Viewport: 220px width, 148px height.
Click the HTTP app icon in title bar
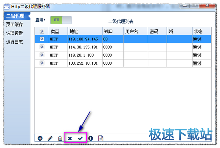click(x=7, y=7)
